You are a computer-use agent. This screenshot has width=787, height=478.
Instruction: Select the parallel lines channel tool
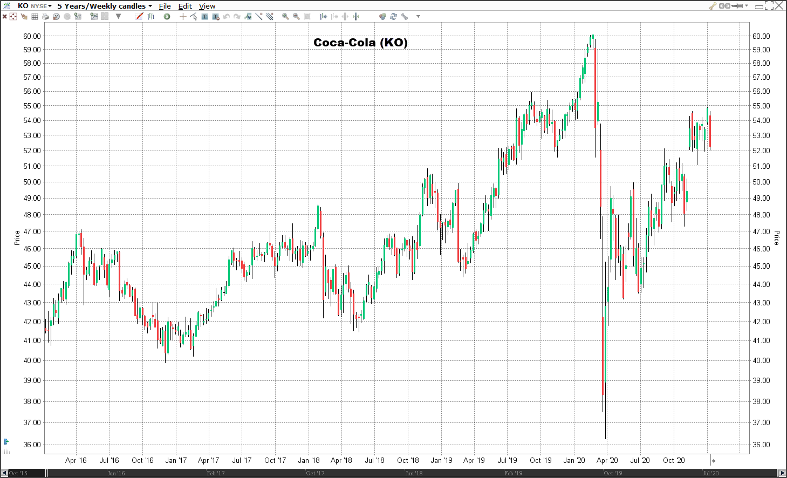coord(270,16)
